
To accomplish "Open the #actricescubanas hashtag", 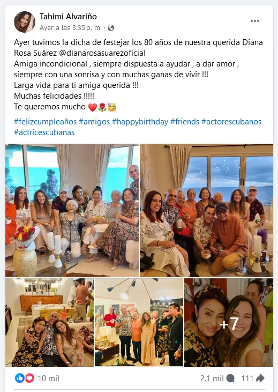I will coord(44,132).
